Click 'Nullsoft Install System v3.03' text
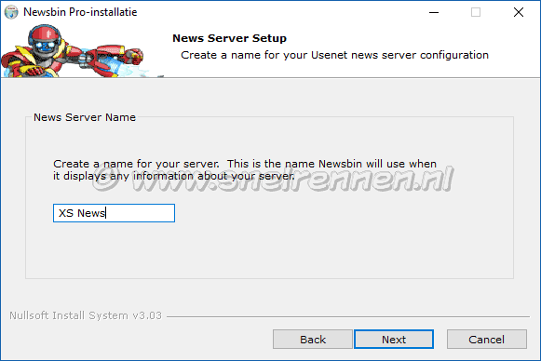 86,315
